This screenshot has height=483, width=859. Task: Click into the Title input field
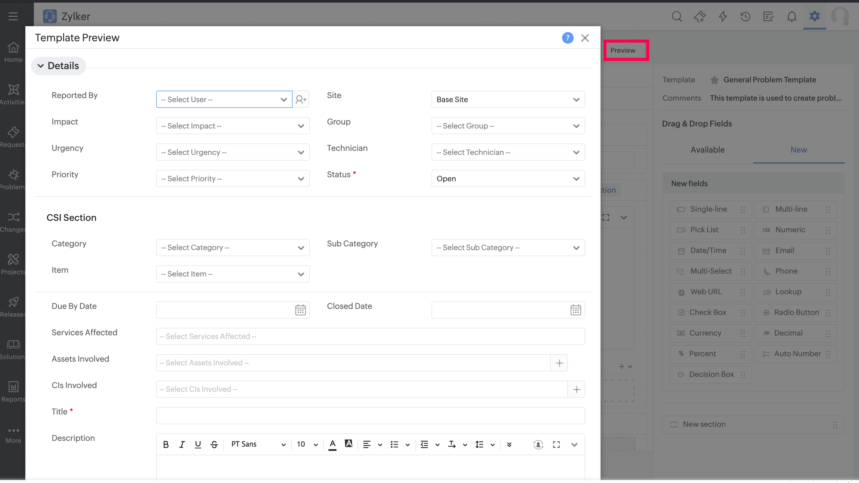(x=370, y=415)
